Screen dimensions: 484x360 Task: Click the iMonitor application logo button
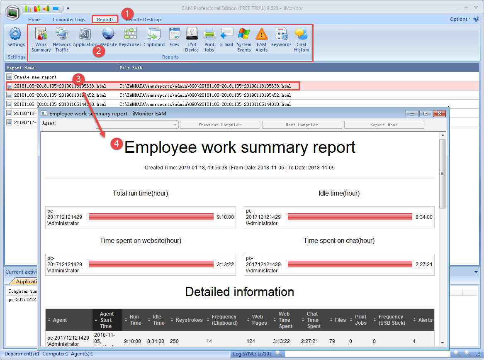click(13, 13)
